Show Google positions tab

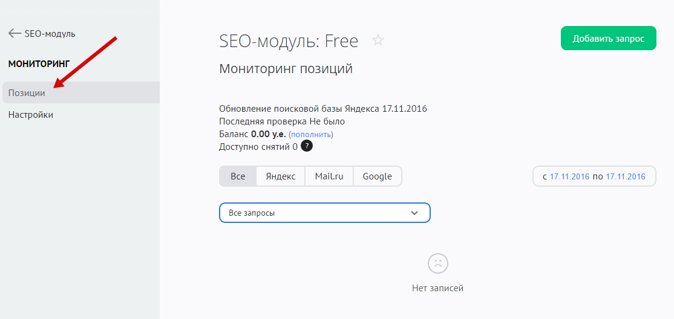(x=378, y=176)
